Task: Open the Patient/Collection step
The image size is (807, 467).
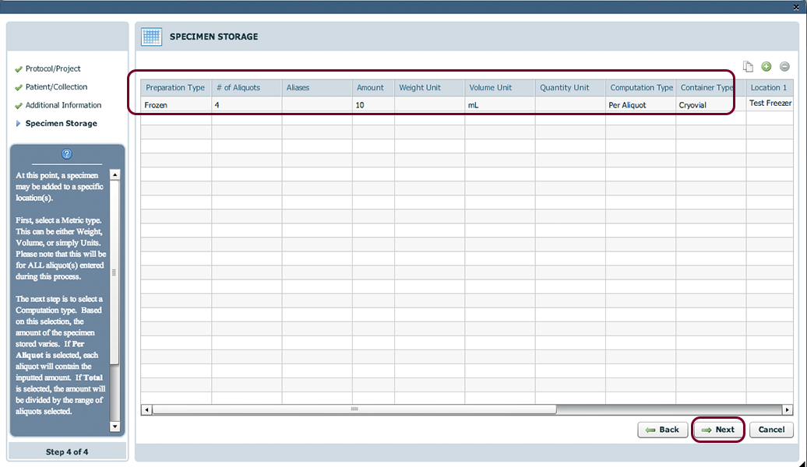Action: [x=57, y=87]
